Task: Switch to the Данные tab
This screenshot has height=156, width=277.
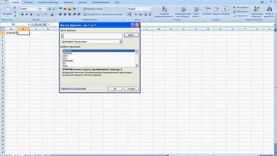Action: [83, 2]
